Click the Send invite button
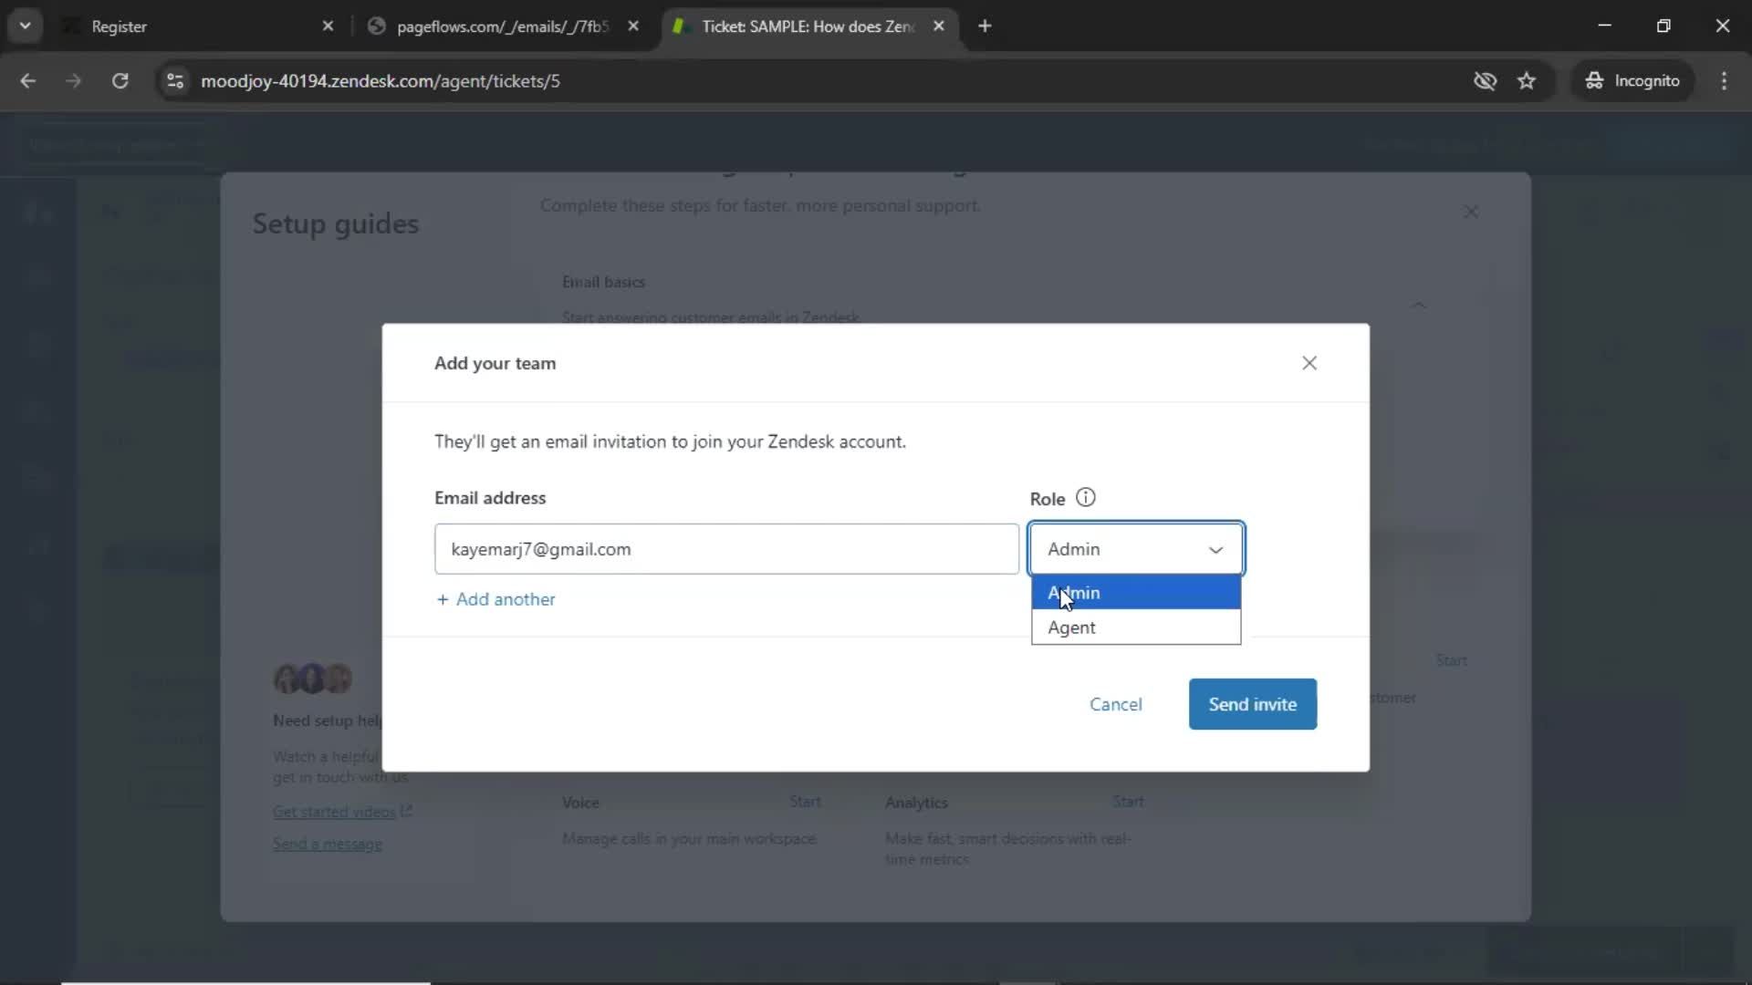This screenshot has width=1752, height=985. [1252, 704]
